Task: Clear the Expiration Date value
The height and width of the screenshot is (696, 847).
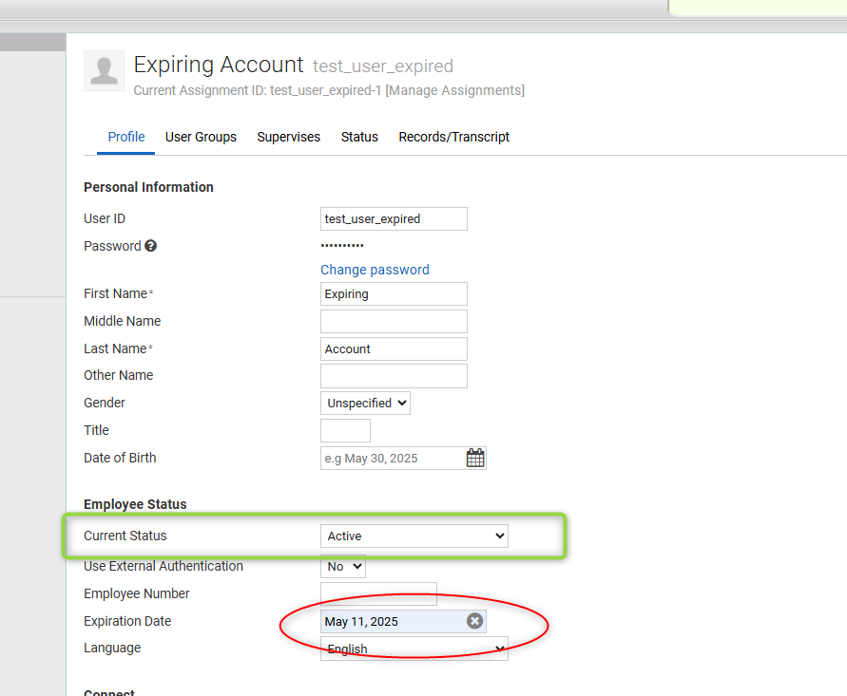Action: click(474, 621)
